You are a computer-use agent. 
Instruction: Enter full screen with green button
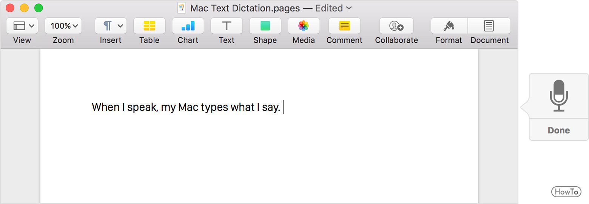tap(39, 8)
